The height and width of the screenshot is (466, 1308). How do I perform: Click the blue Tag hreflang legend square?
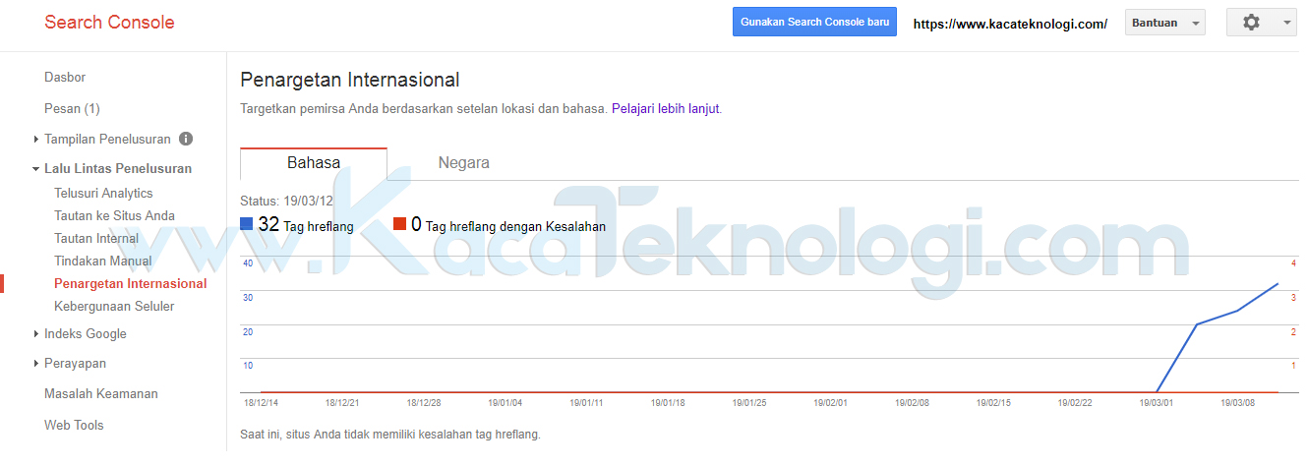tap(247, 224)
